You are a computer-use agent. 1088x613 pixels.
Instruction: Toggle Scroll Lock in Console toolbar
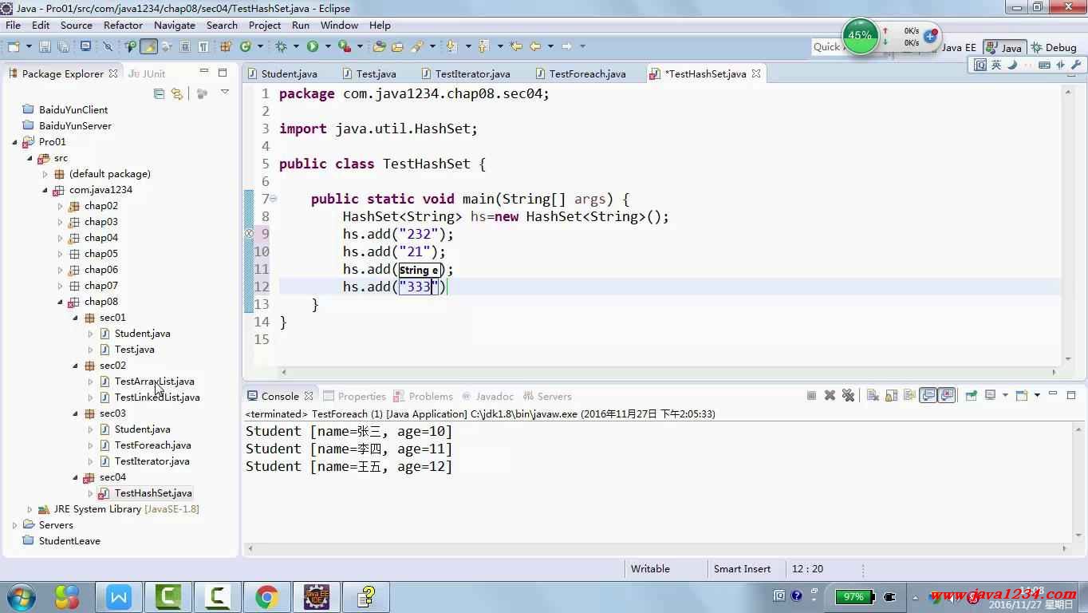click(x=891, y=395)
